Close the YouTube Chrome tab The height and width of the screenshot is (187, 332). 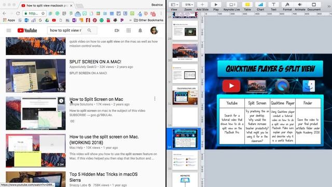[x=71, y=6]
